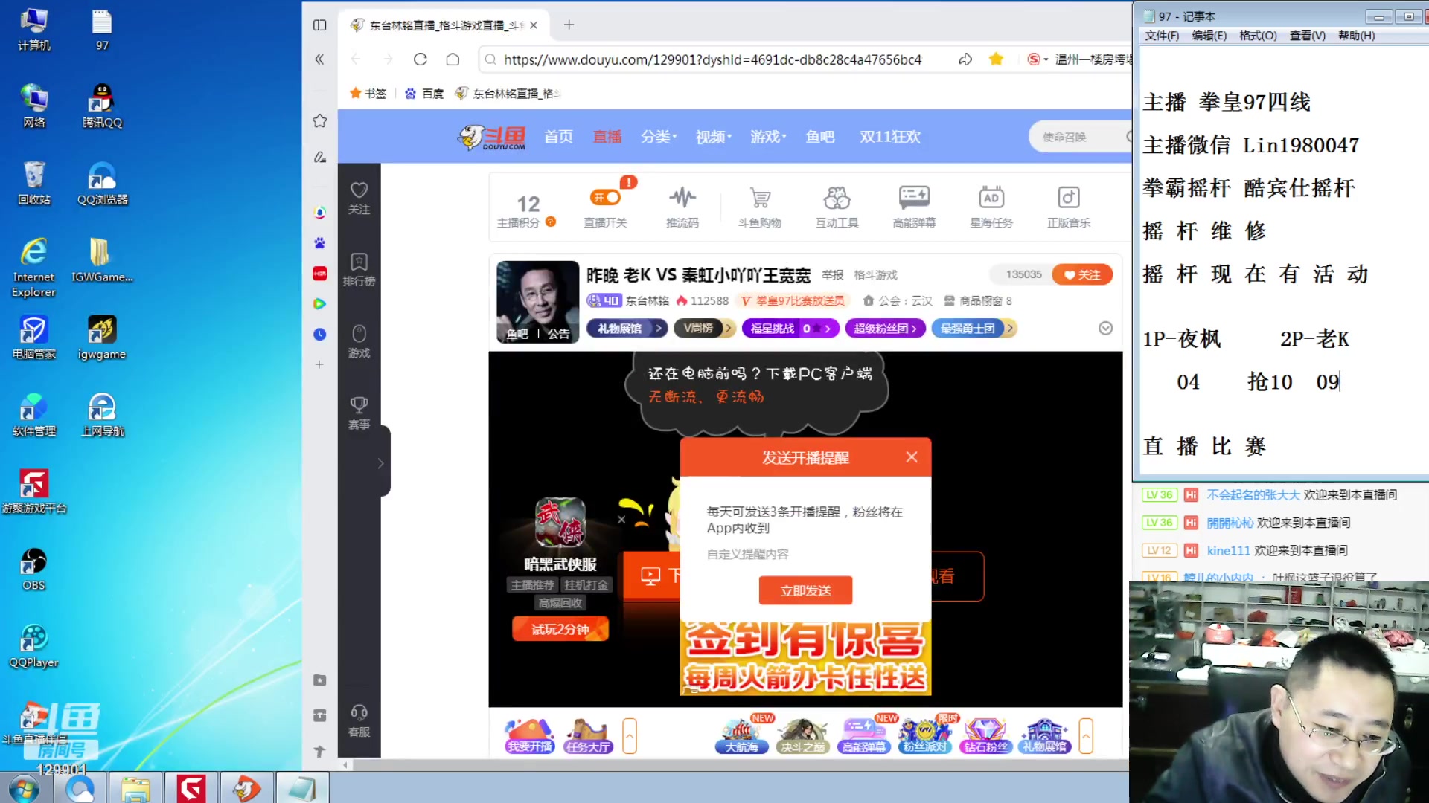
Task: Expand the 分类 dropdown in Douyu nav
Action: [659, 137]
